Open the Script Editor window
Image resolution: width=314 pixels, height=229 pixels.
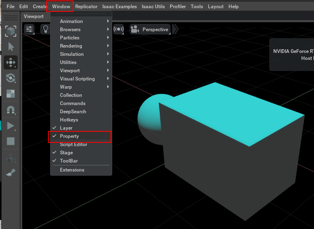(x=81, y=144)
